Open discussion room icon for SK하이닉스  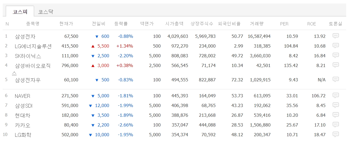[x=336, y=55]
